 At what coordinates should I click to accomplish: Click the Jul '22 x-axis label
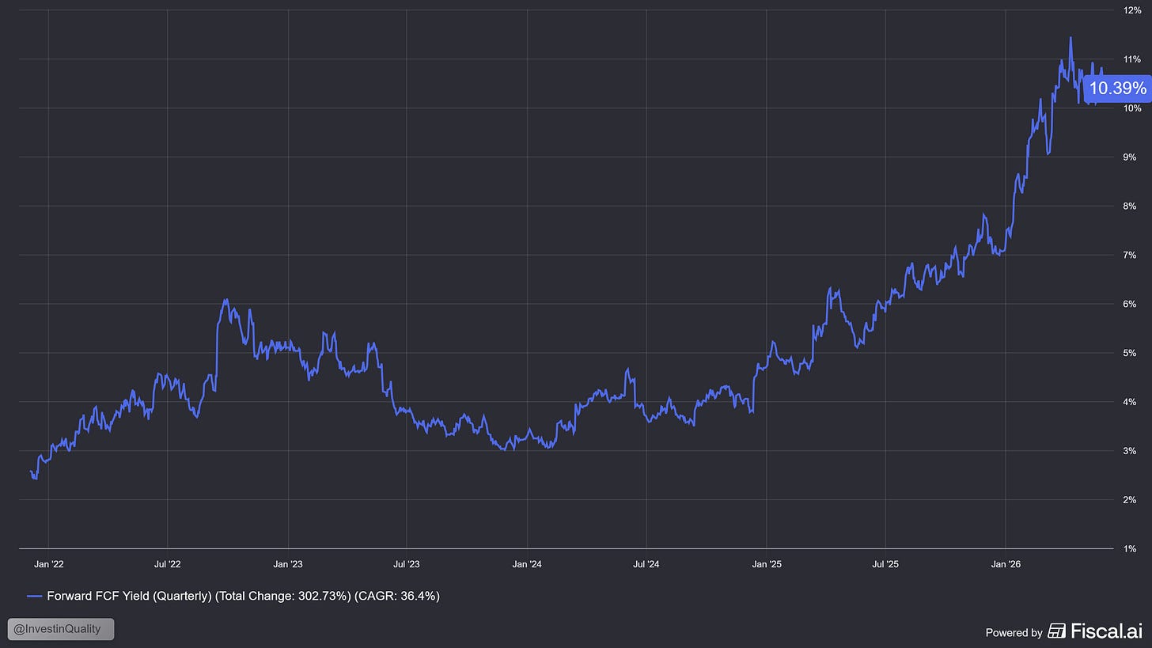(x=168, y=564)
